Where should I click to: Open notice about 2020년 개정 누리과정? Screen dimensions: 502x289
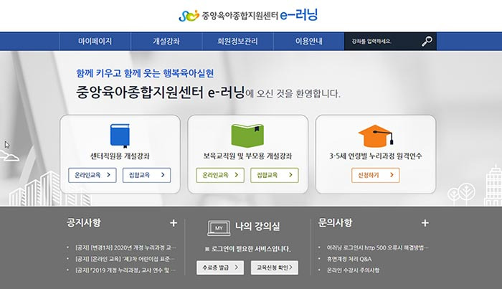pos(126,247)
